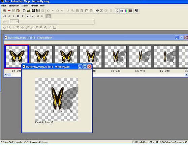Select the Paint Brush tool
The image size is (188, 145).
pyautogui.click(x=32, y=27)
